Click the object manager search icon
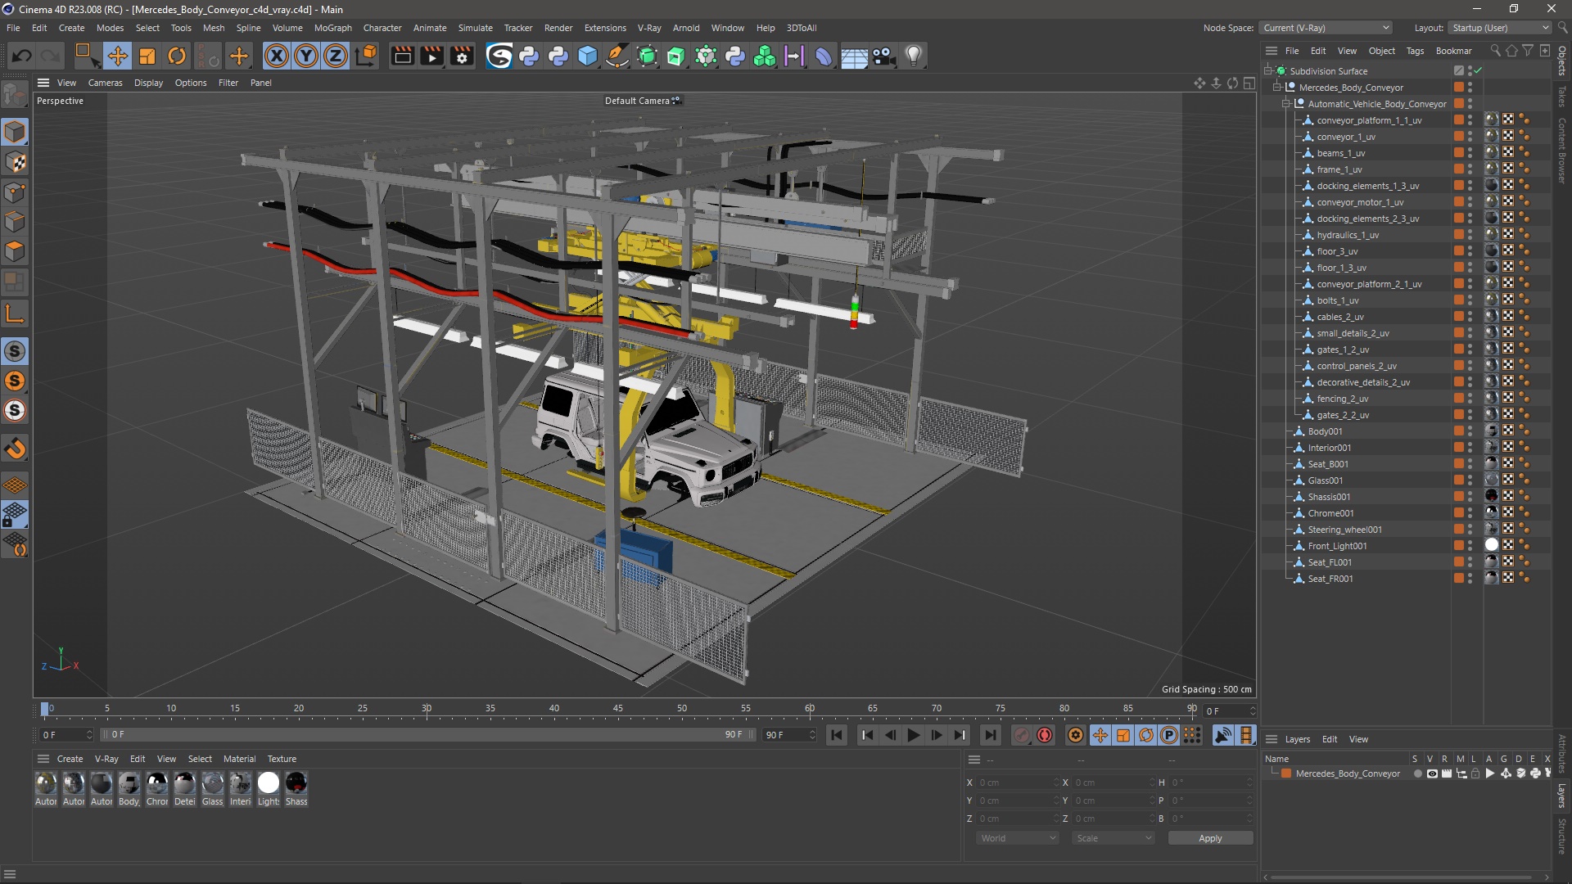 pos(1496,51)
